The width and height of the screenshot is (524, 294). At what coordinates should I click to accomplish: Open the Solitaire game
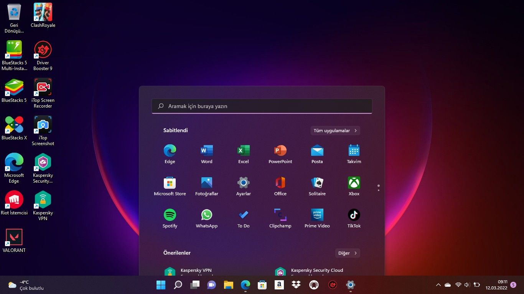[x=317, y=186]
